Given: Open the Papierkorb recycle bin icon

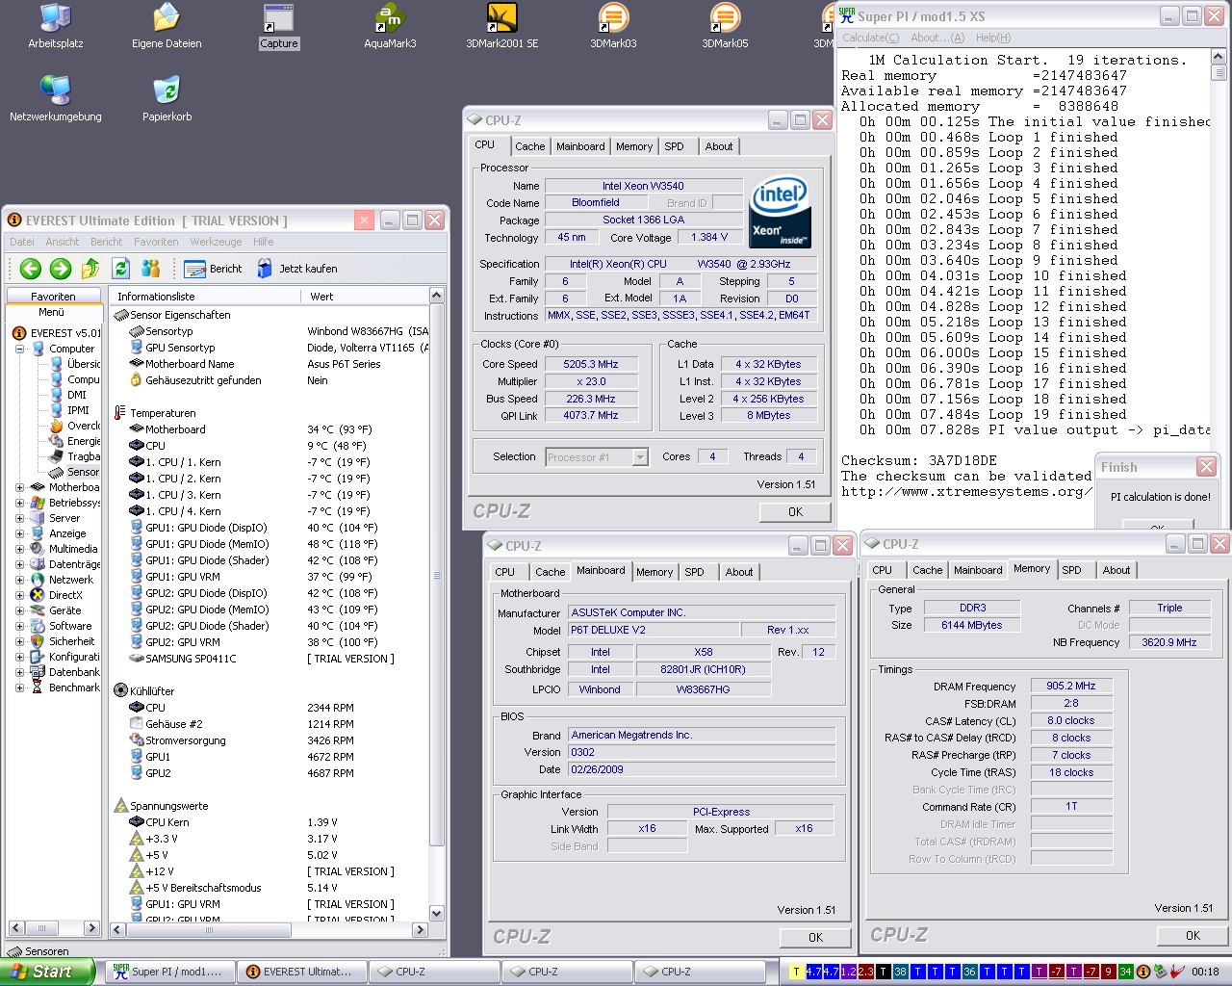Looking at the screenshot, I should [x=167, y=100].
